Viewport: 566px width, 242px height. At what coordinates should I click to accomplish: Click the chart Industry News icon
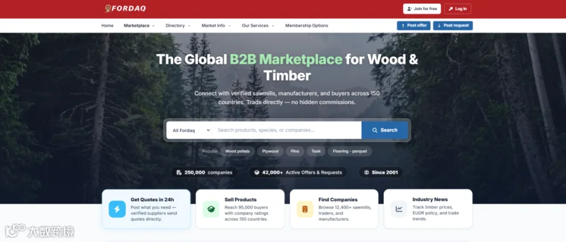point(399,209)
